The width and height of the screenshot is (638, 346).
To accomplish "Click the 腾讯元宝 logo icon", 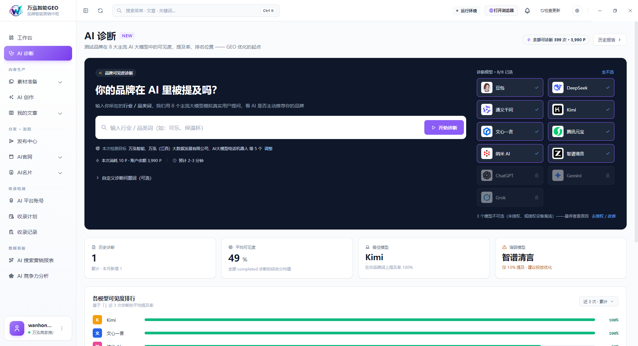I will tap(558, 131).
